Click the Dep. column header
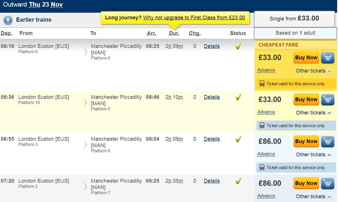The image size is (338, 202). [x=7, y=33]
